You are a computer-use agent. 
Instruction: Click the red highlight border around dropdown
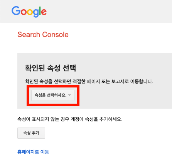pyautogui.click(x=53, y=86)
